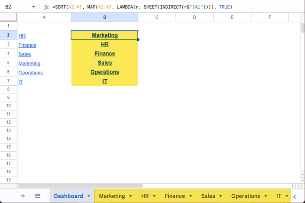305x203 pixels.
Task: Follow the IT link in column A
Action: click(x=21, y=82)
